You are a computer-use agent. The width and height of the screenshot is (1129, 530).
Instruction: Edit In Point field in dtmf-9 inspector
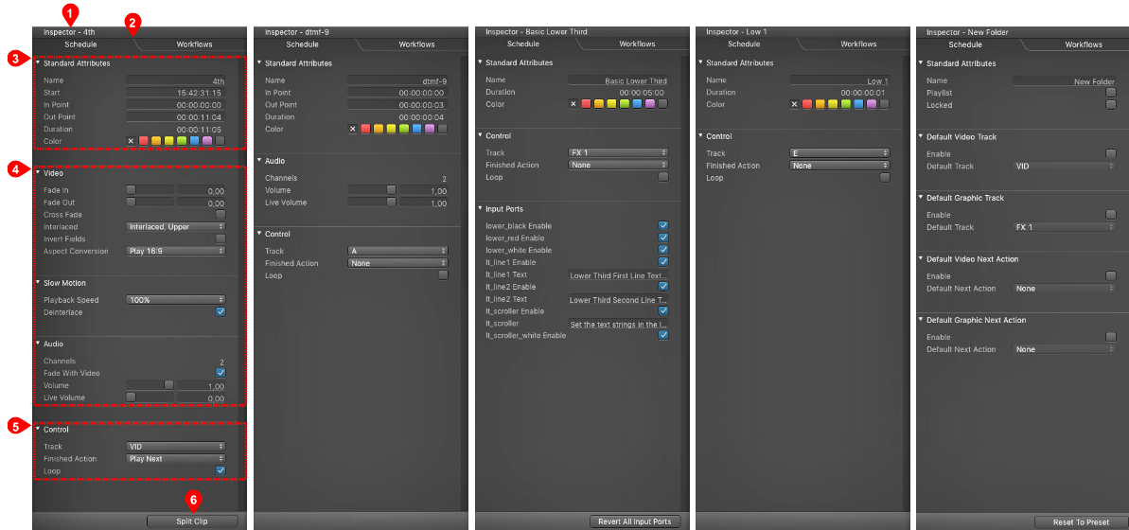pos(397,93)
